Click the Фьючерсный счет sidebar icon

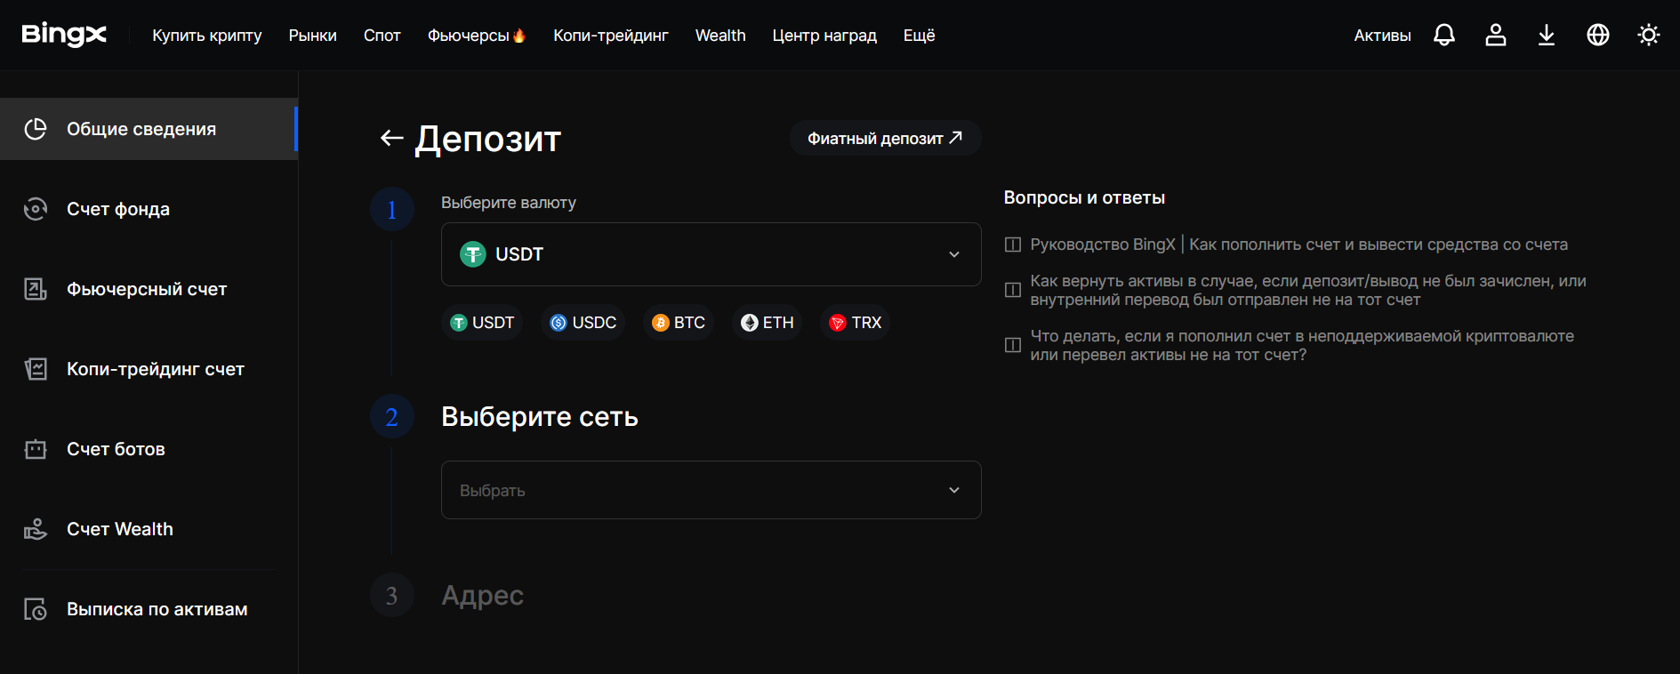point(36,289)
